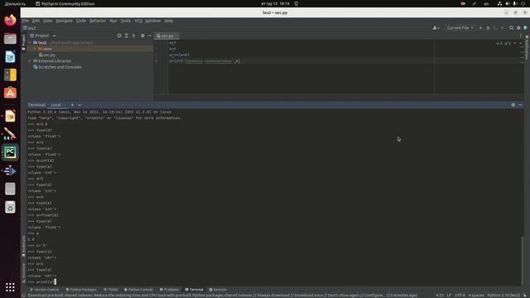The height and width of the screenshot is (298, 530).
Task: Click terminal input prompt line
Action: (x=42, y=281)
